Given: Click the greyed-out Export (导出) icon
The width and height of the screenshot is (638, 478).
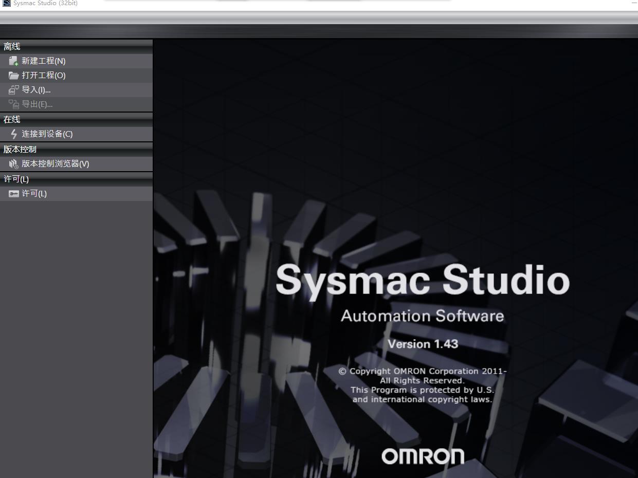Looking at the screenshot, I should [13, 104].
